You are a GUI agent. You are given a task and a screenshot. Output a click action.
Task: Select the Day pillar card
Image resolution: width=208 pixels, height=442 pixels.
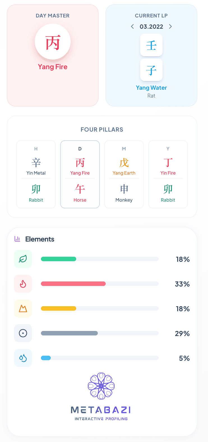[x=80, y=174]
